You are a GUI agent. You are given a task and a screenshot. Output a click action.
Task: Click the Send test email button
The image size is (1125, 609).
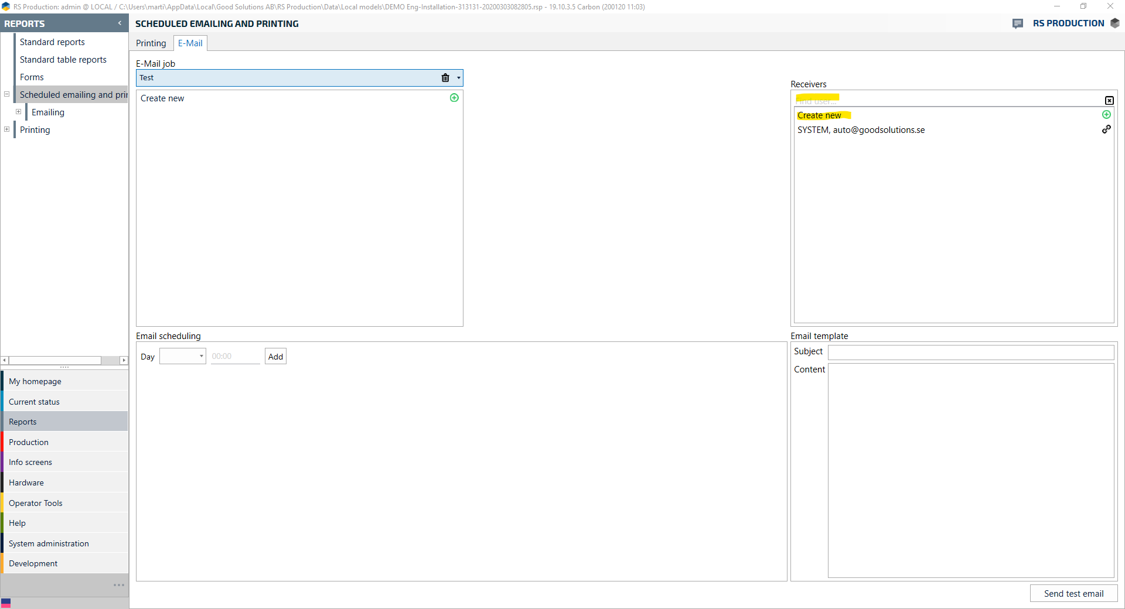point(1073,594)
